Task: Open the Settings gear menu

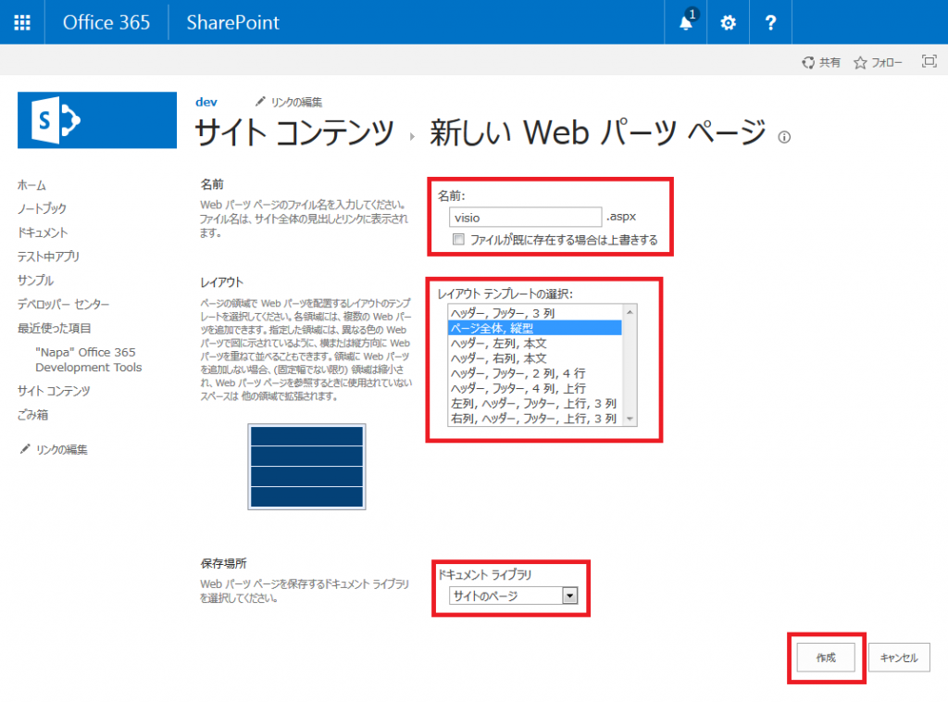Action: click(x=728, y=21)
